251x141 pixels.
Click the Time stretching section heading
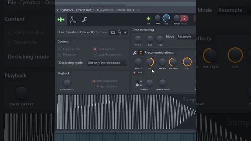(x=143, y=30)
